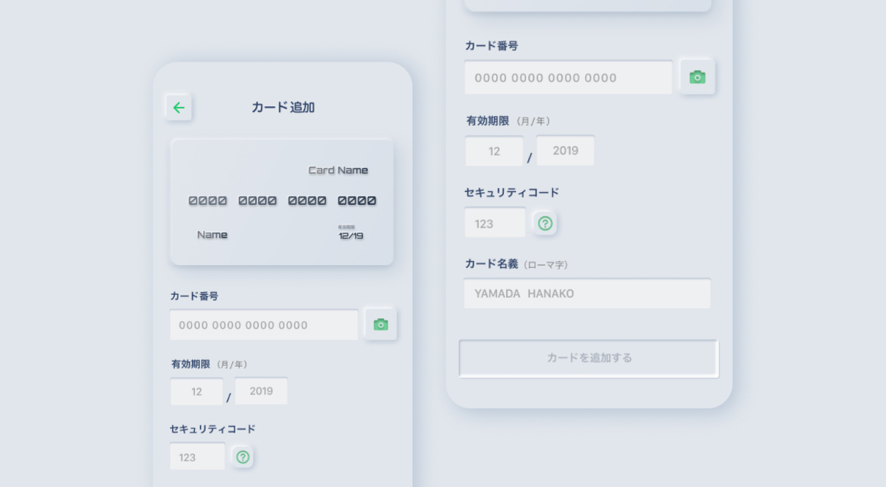Select year field '2019' on the YAMADA HANAKO screen
The height and width of the screenshot is (487, 886).
[x=566, y=151]
